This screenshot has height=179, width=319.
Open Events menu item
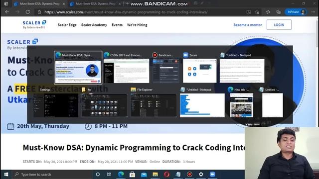pos(117,25)
